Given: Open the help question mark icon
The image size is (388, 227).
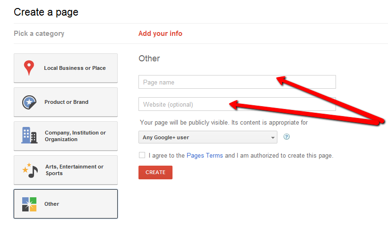Looking at the screenshot, I should [x=286, y=136].
